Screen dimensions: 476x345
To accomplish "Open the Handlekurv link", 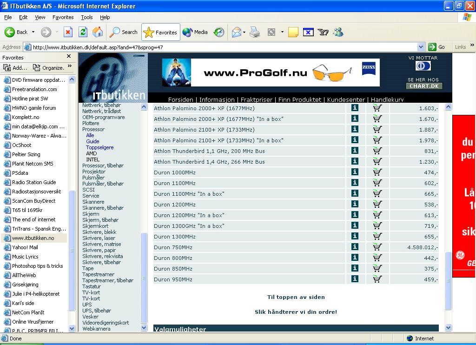I will tap(387, 100).
